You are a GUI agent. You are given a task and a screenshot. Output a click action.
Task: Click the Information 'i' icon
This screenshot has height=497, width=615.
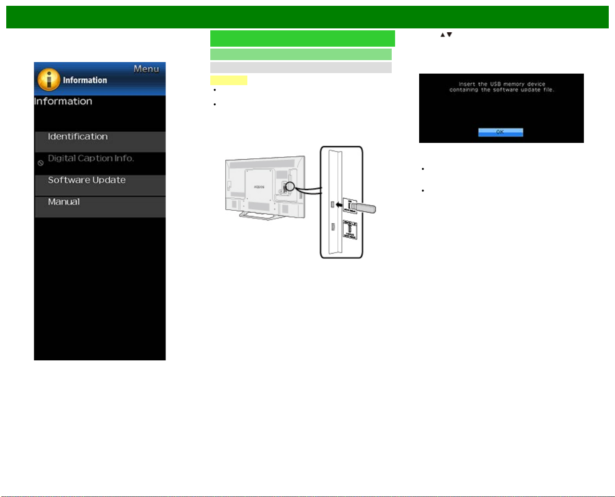point(49,79)
